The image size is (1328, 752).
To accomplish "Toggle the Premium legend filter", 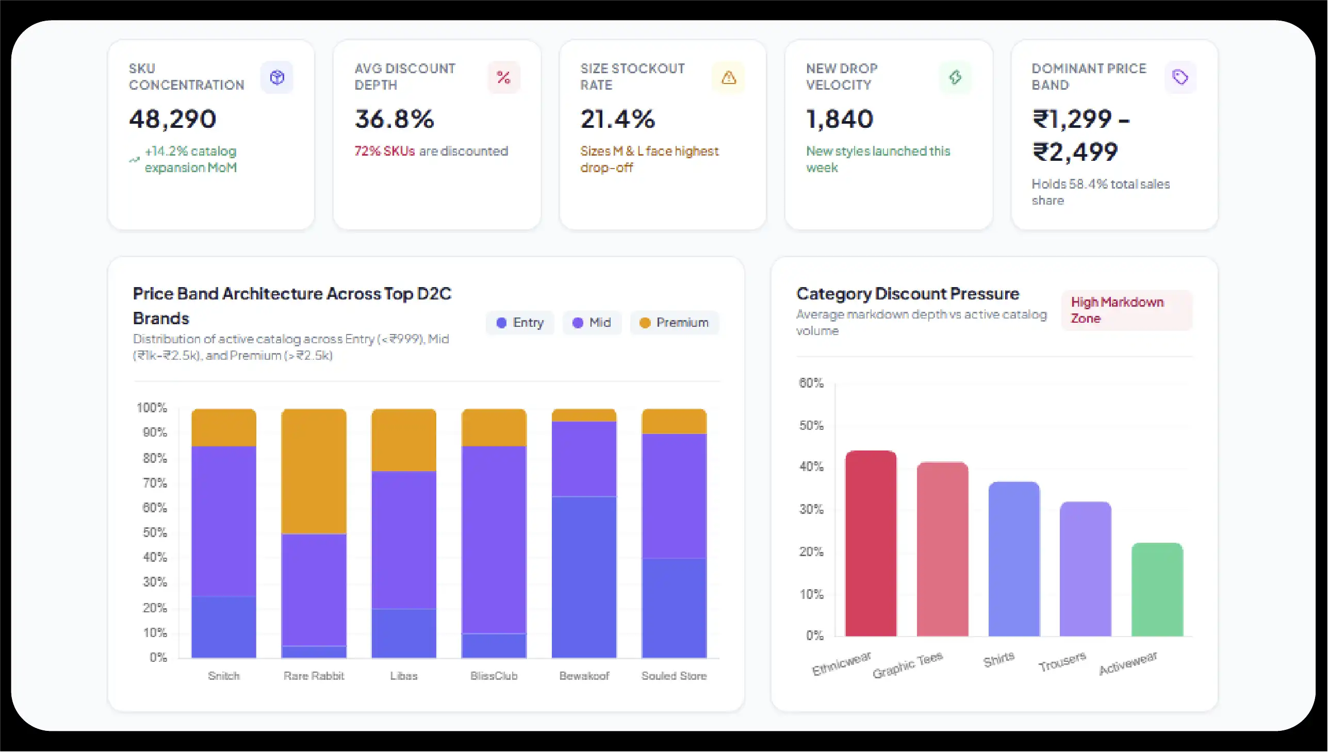I will point(675,322).
